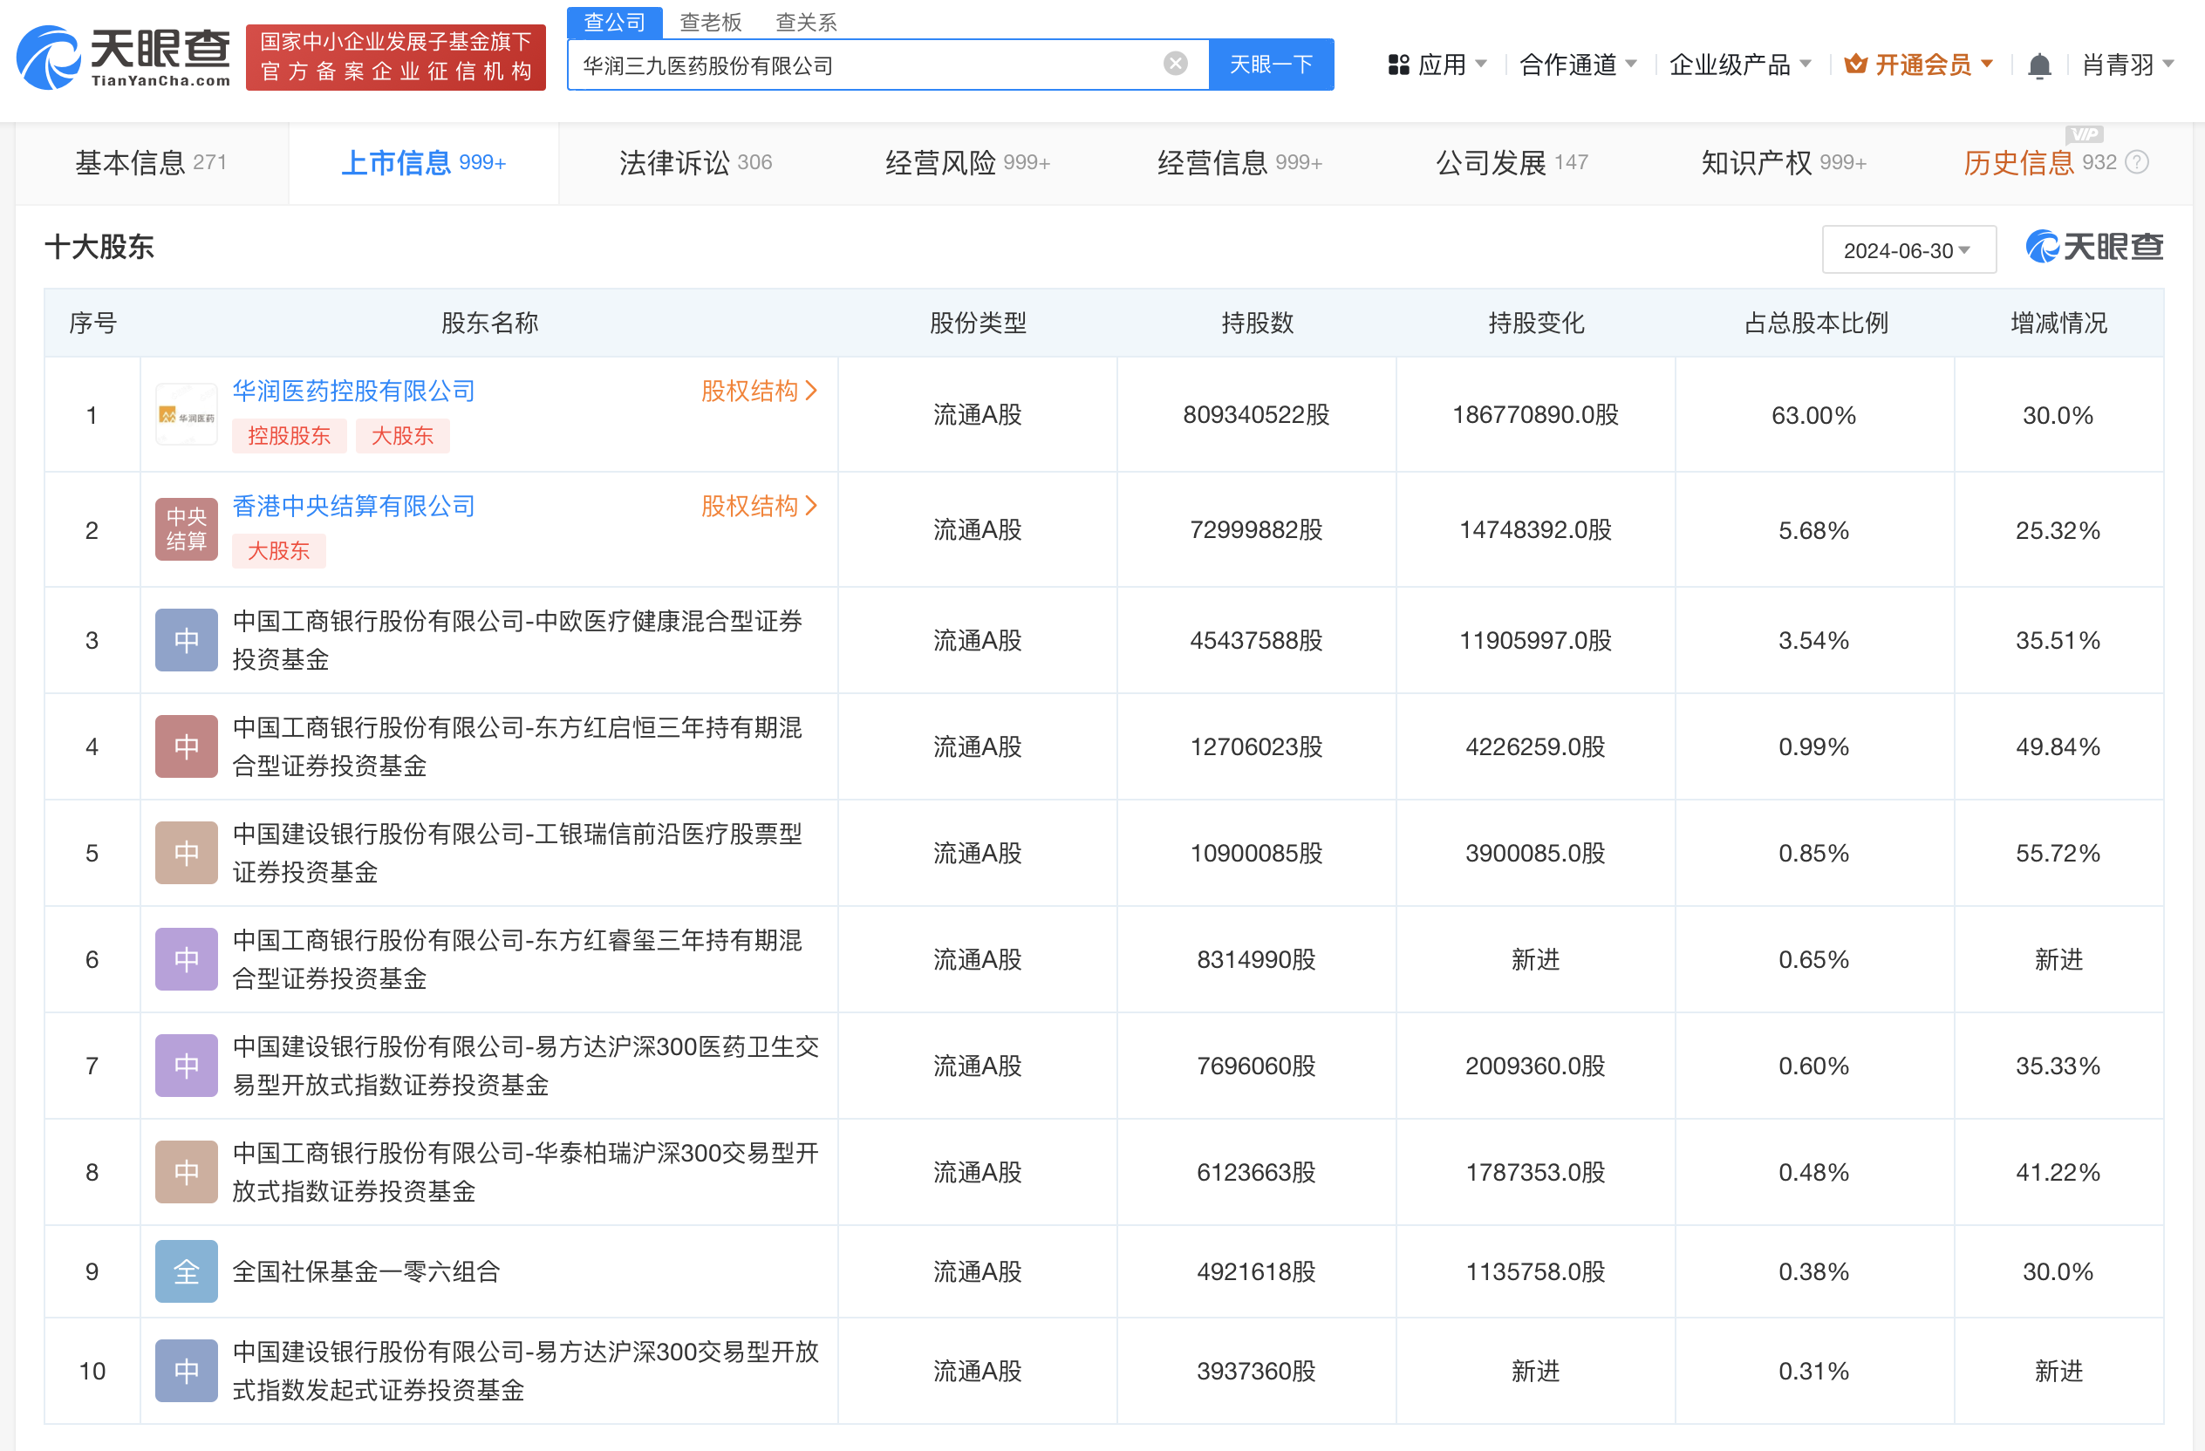Open 华润医药控股有限公司 company link
The height and width of the screenshot is (1451, 2205).
[353, 391]
